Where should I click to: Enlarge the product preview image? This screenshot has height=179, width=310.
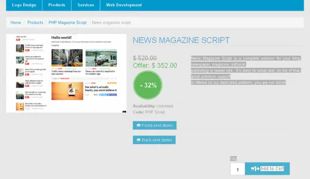point(66,73)
